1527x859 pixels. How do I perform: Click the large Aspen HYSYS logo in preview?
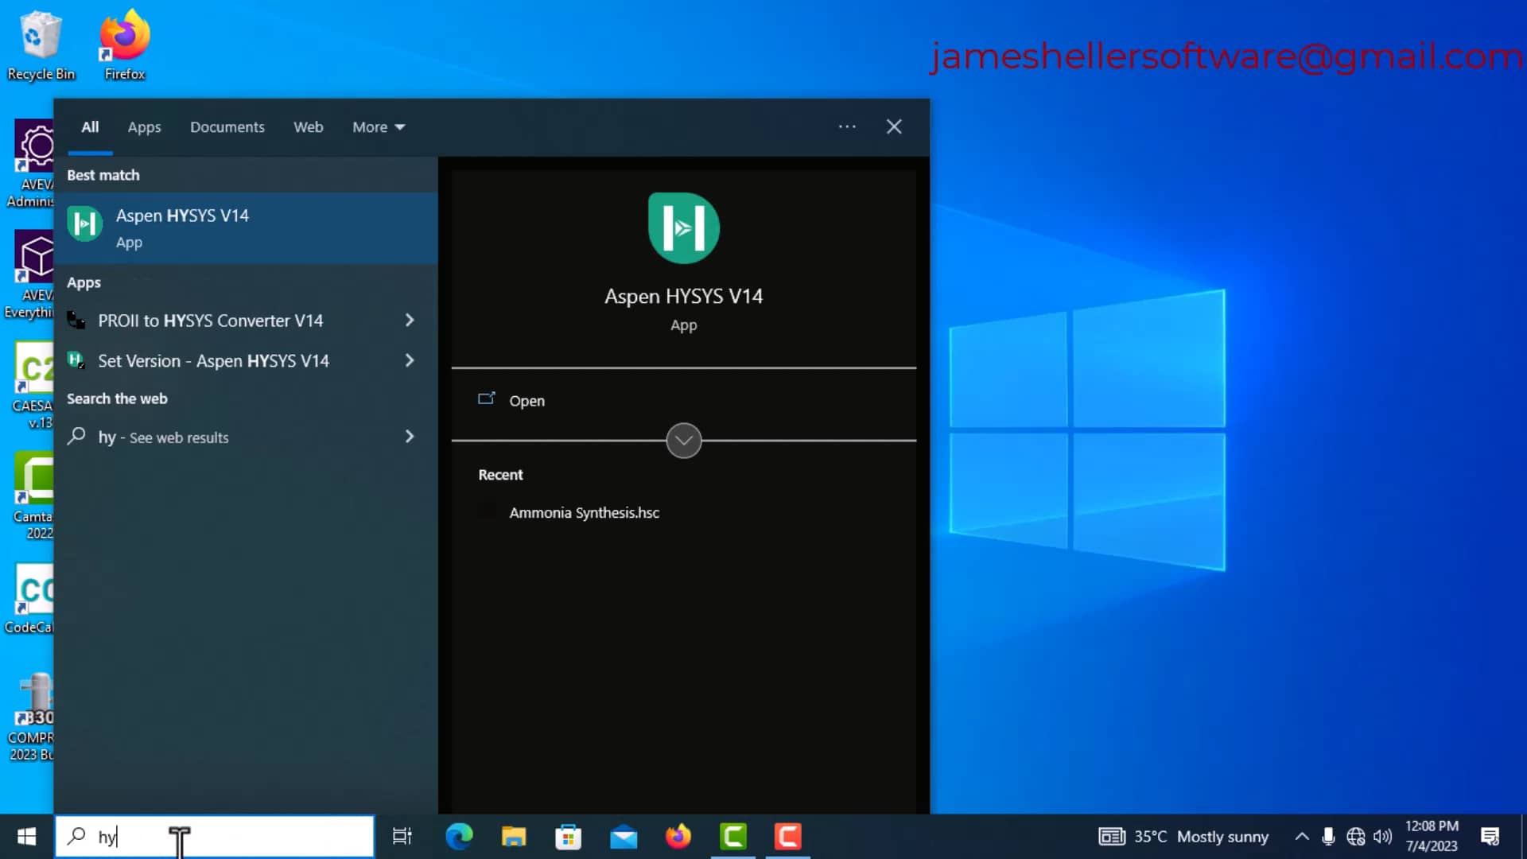click(x=683, y=228)
